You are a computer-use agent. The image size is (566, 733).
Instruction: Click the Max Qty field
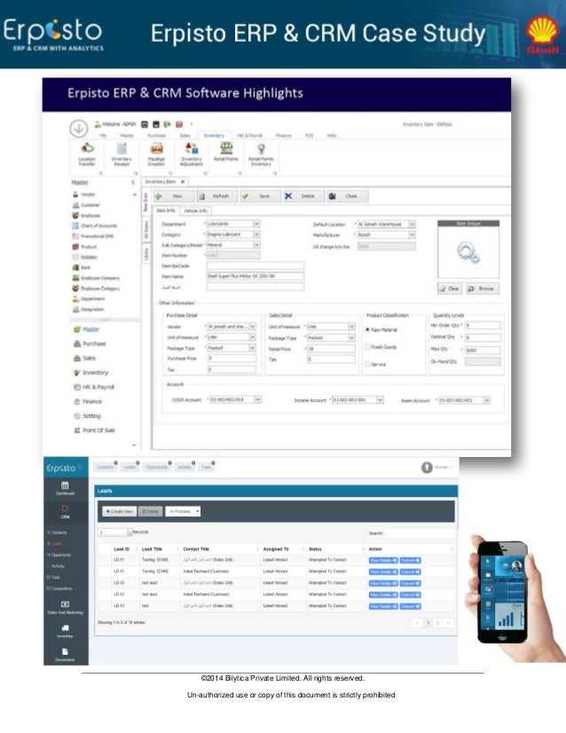(x=483, y=350)
